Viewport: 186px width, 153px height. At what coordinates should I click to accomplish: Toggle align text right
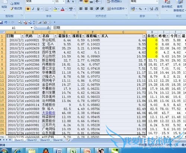pyautogui.click(x=91, y=9)
